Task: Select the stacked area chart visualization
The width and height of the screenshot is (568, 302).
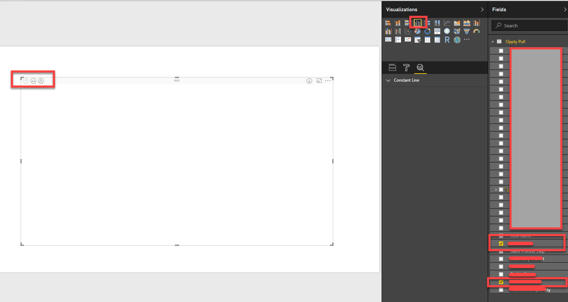Action: 467,23
